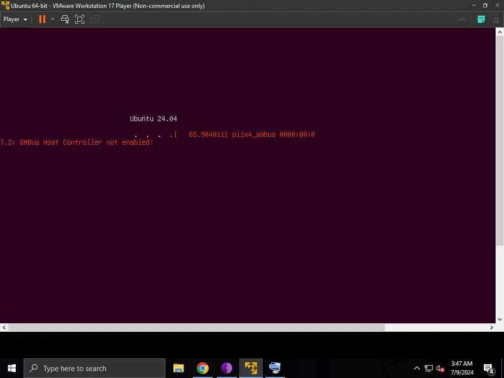Click the VMware Player taskbar icon
The image size is (504, 378).
[251, 368]
